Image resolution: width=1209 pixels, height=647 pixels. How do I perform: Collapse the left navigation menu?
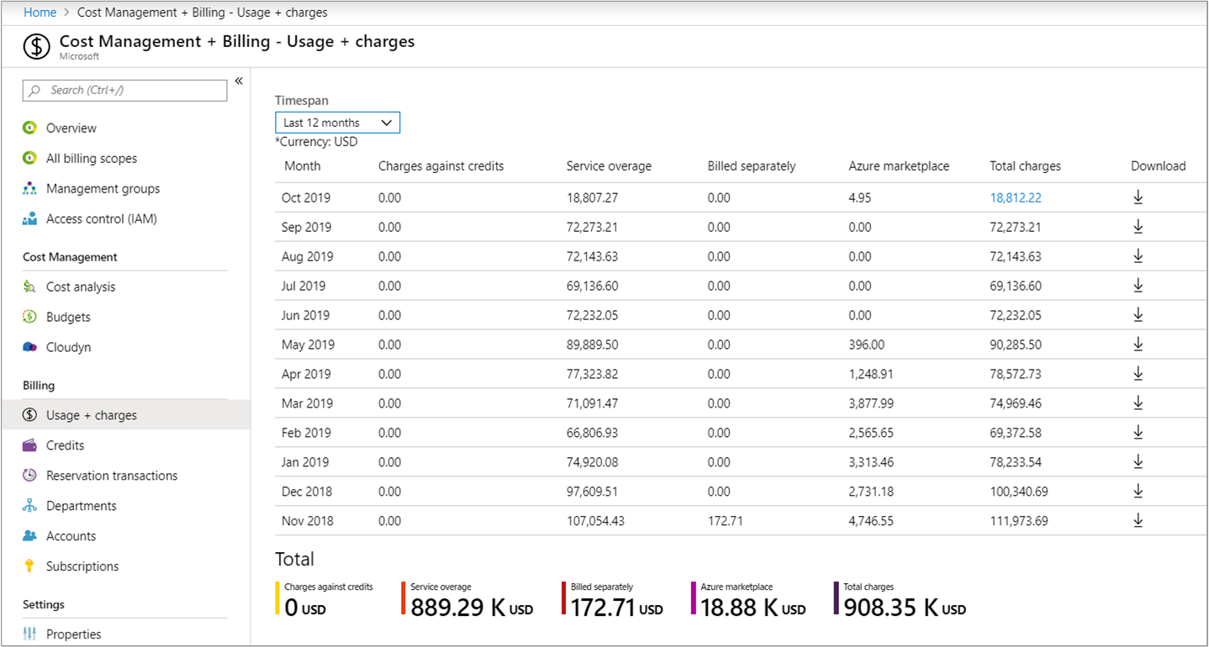pos(239,82)
